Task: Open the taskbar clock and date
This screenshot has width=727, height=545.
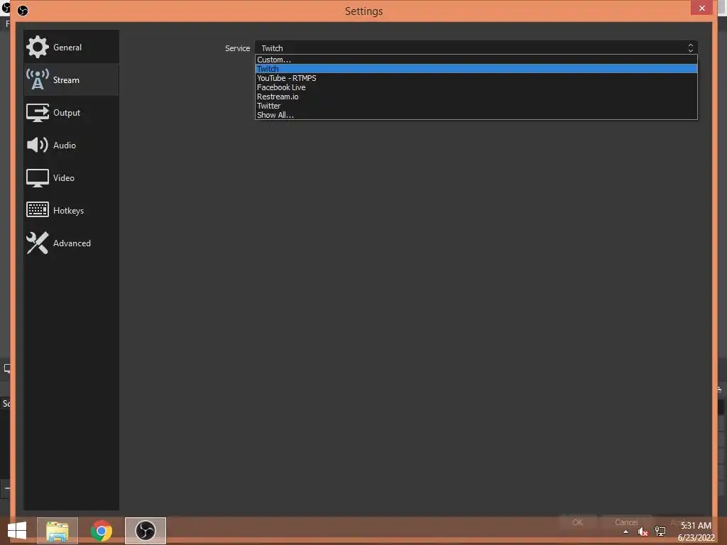Action: click(696, 532)
